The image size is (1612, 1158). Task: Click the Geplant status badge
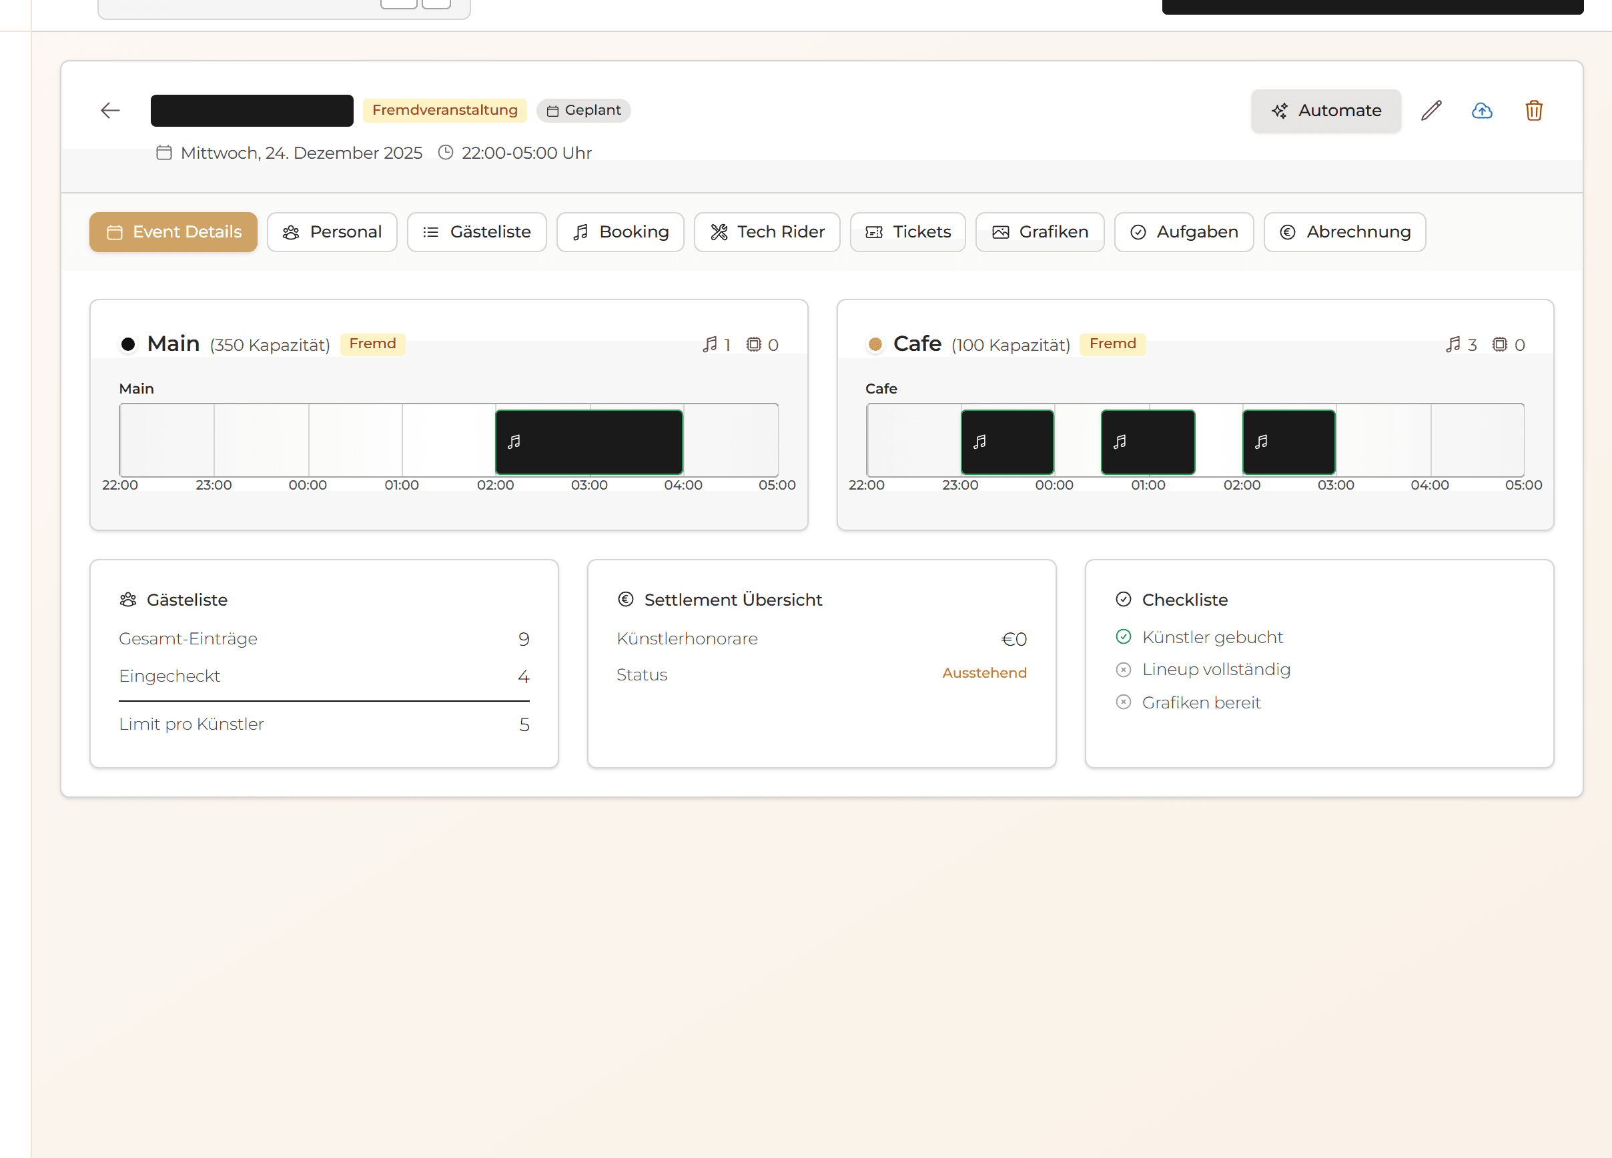click(584, 111)
